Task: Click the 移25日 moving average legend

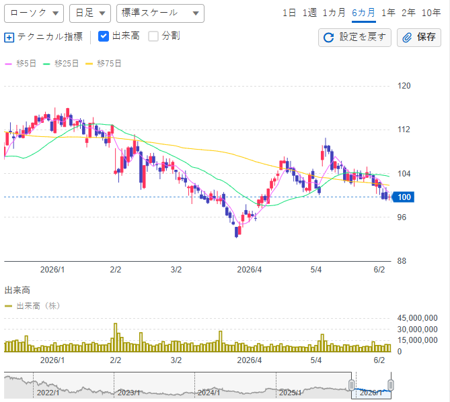Action: click(x=61, y=64)
